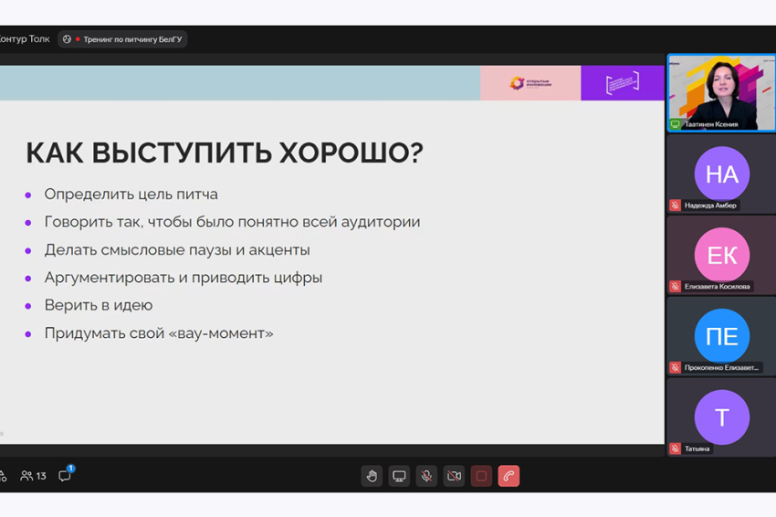Click the dark red recording stop button

click(x=481, y=476)
